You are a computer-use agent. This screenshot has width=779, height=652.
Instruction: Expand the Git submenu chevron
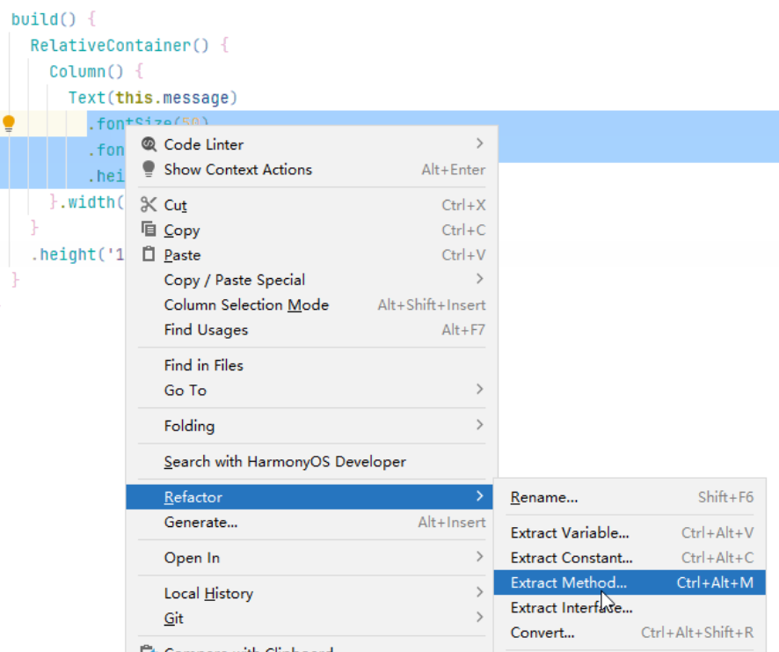coord(479,617)
